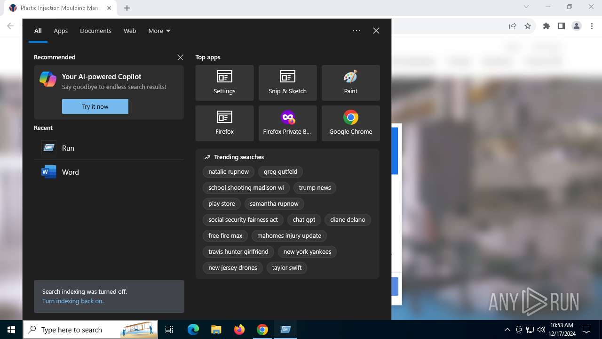The width and height of the screenshot is (602, 339).
Task: Search trending 'new jersey drones'
Action: (233, 268)
